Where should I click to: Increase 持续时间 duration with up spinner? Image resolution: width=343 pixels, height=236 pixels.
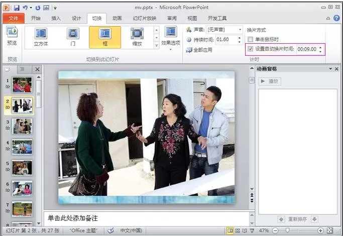pyautogui.click(x=240, y=38)
